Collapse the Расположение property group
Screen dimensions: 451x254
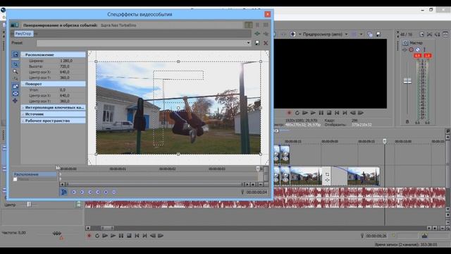(23, 55)
